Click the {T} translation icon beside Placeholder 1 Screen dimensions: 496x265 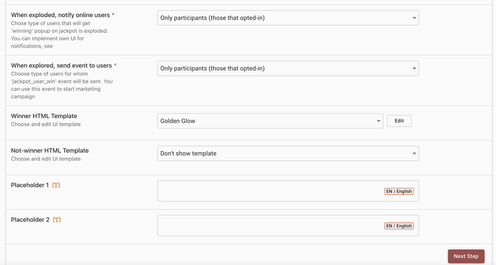pyautogui.click(x=56, y=185)
